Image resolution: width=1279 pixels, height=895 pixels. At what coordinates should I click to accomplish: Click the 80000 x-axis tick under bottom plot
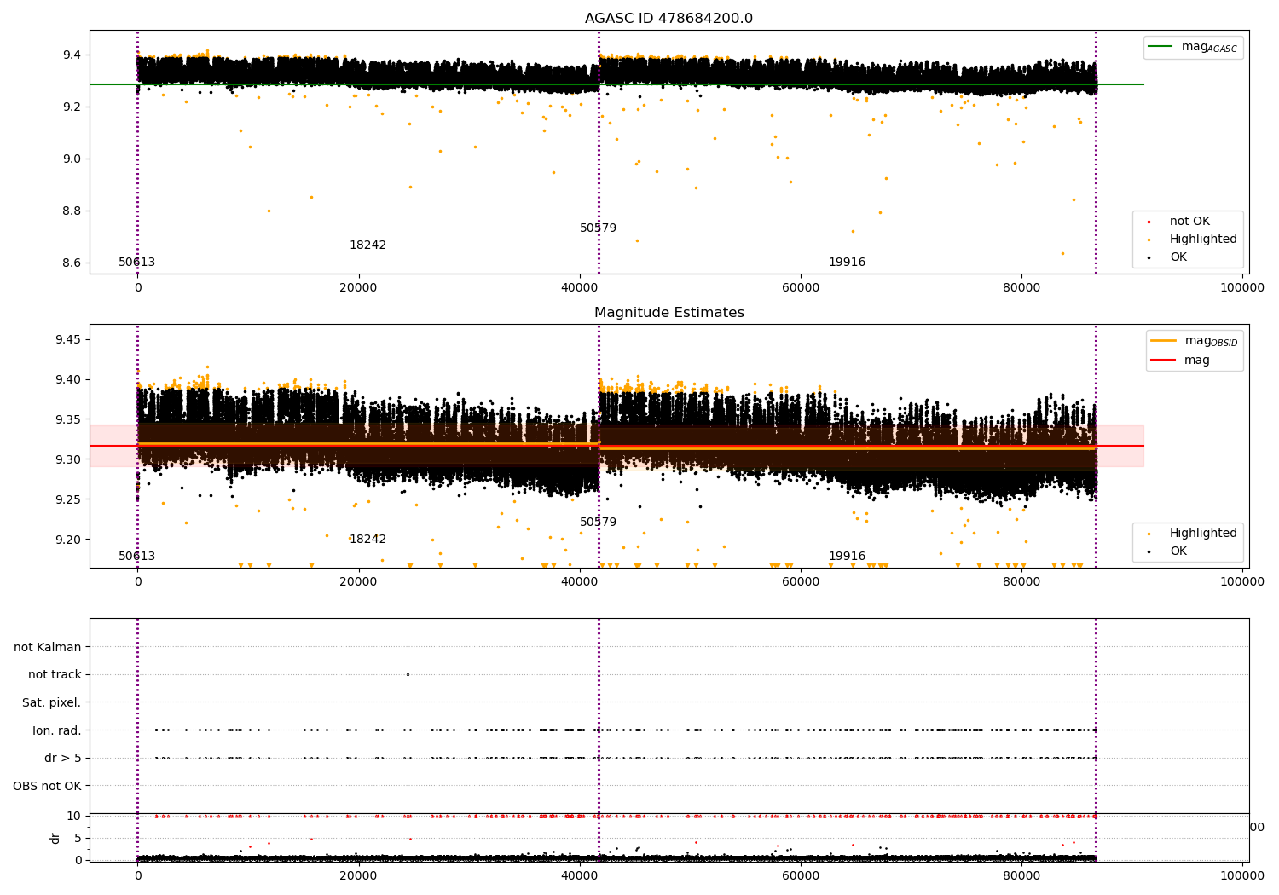(x=1021, y=876)
